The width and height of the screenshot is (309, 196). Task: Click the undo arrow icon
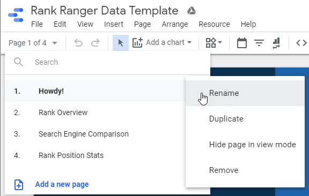click(x=78, y=43)
